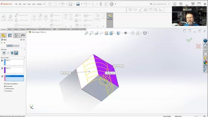The image size is (208, 117).
Task: Click the Previous View icon
Action: coord(97,33)
